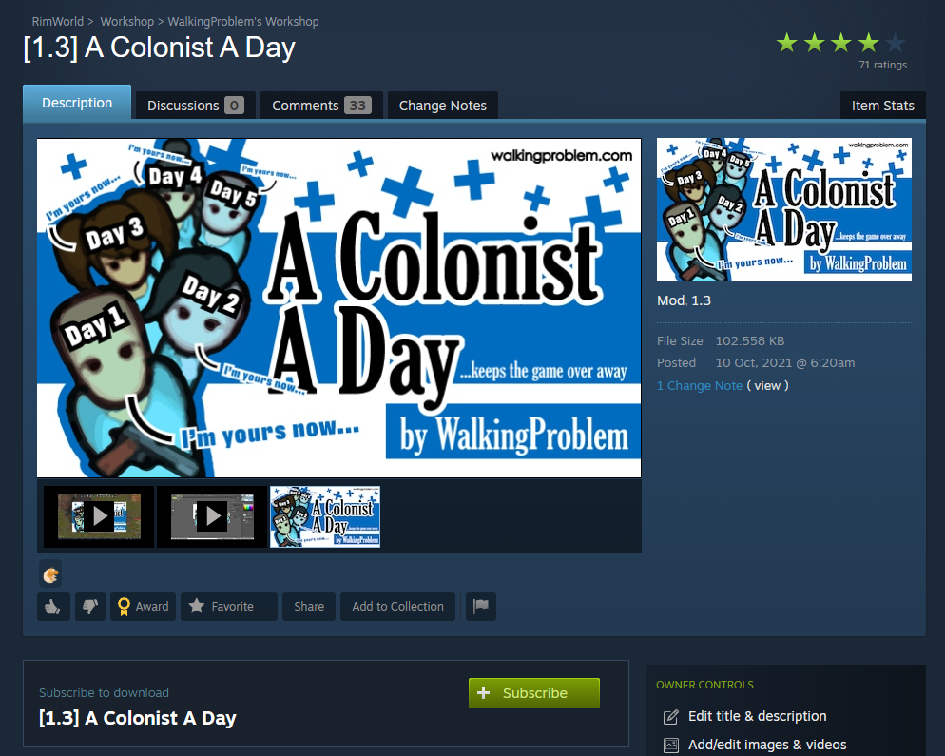The height and width of the screenshot is (756, 945).
Task: Open the Discussions tab
Action: pyautogui.click(x=195, y=106)
